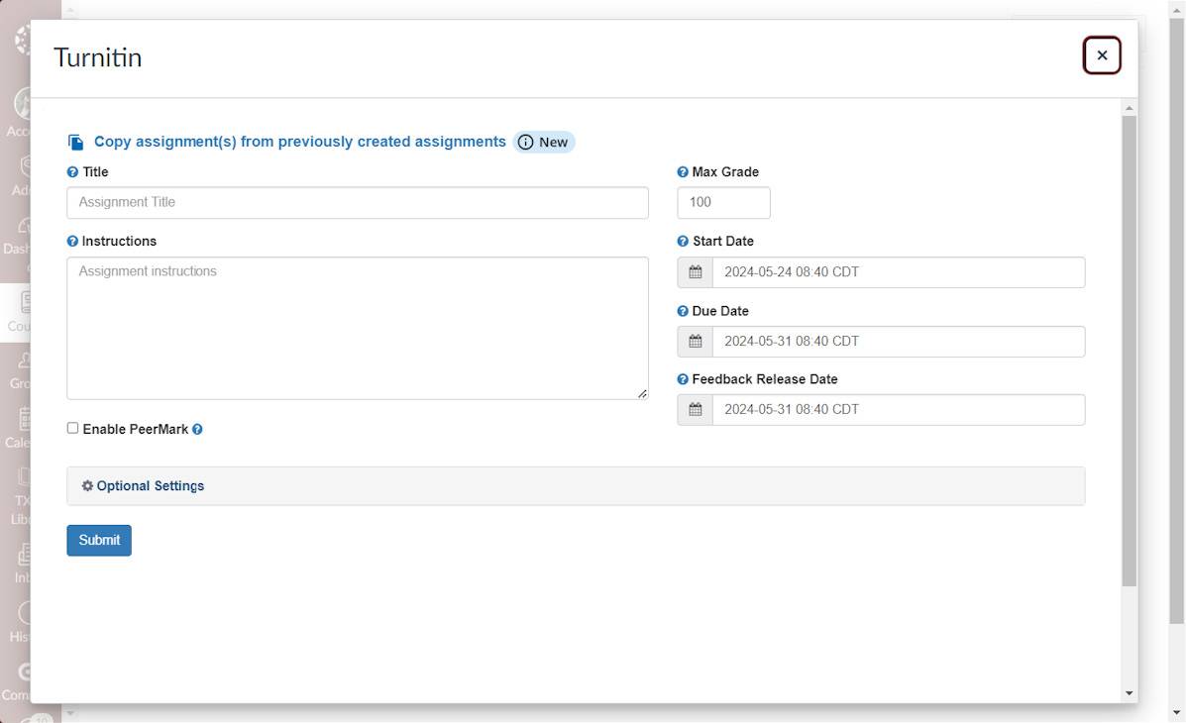Click the copy assignments document icon
Viewport: 1186px width, 723px height.
click(x=75, y=143)
